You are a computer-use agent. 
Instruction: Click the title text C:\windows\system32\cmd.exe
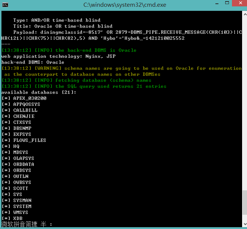[x=124, y=5]
